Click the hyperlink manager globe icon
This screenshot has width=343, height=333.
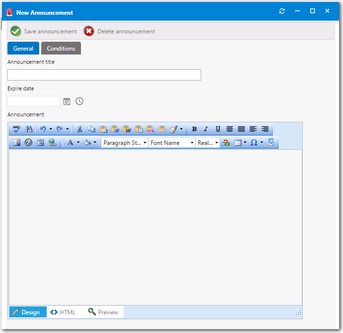(x=52, y=143)
